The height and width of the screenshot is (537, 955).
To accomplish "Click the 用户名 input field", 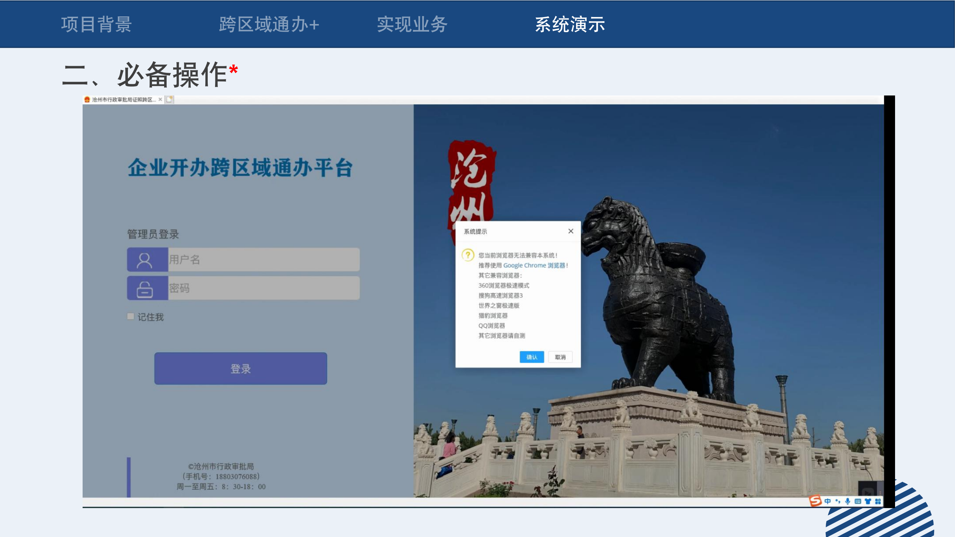I will [263, 259].
